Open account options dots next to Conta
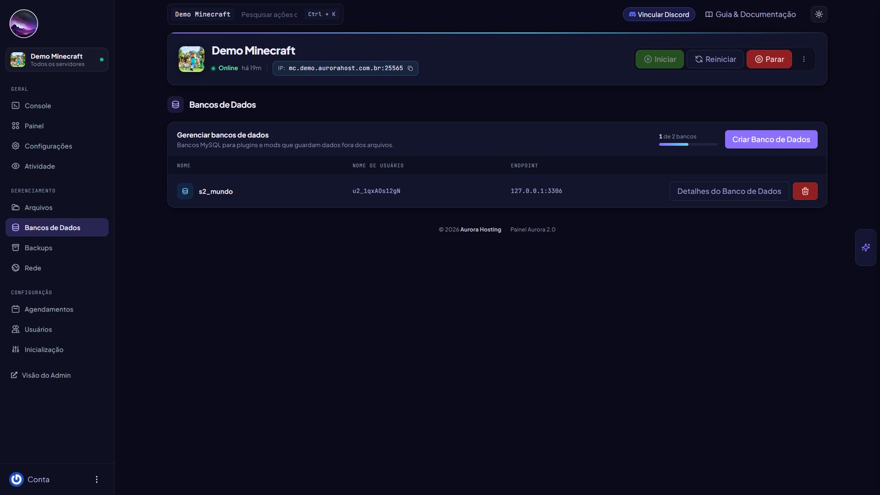The height and width of the screenshot is (495, 880). (x=96, y=479)
